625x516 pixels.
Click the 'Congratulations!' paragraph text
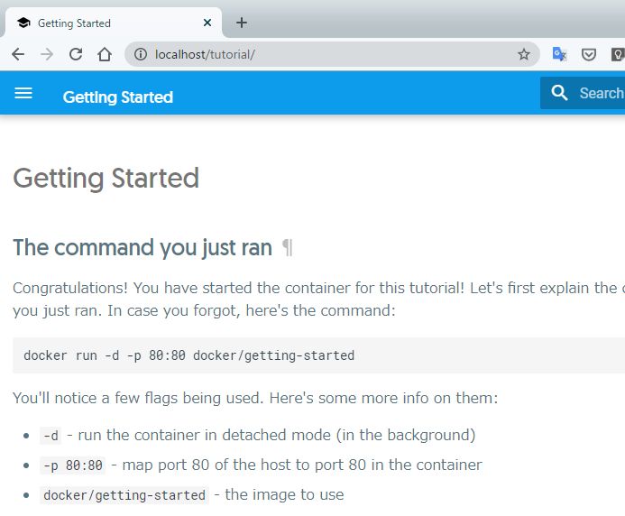[319, 299]
